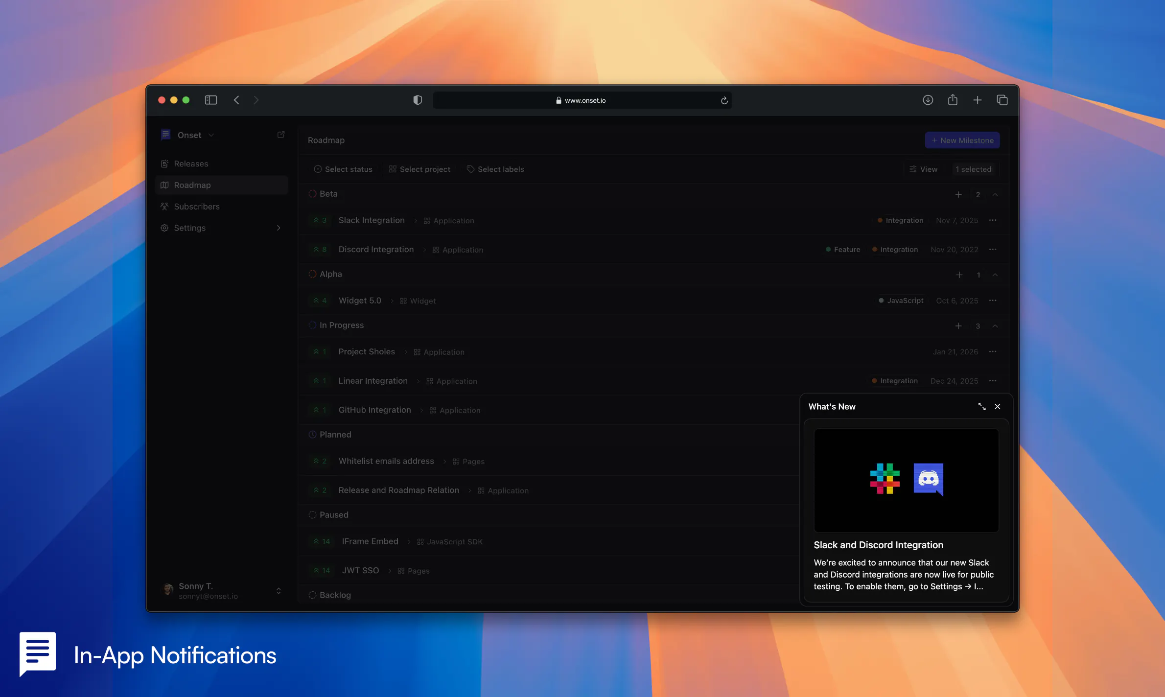Click the Slack and Discord Integration headline
This screenshot has width=1165, height=697.
(878, 545)
